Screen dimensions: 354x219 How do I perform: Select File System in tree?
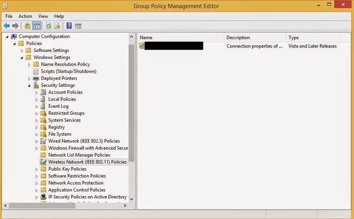60,134
